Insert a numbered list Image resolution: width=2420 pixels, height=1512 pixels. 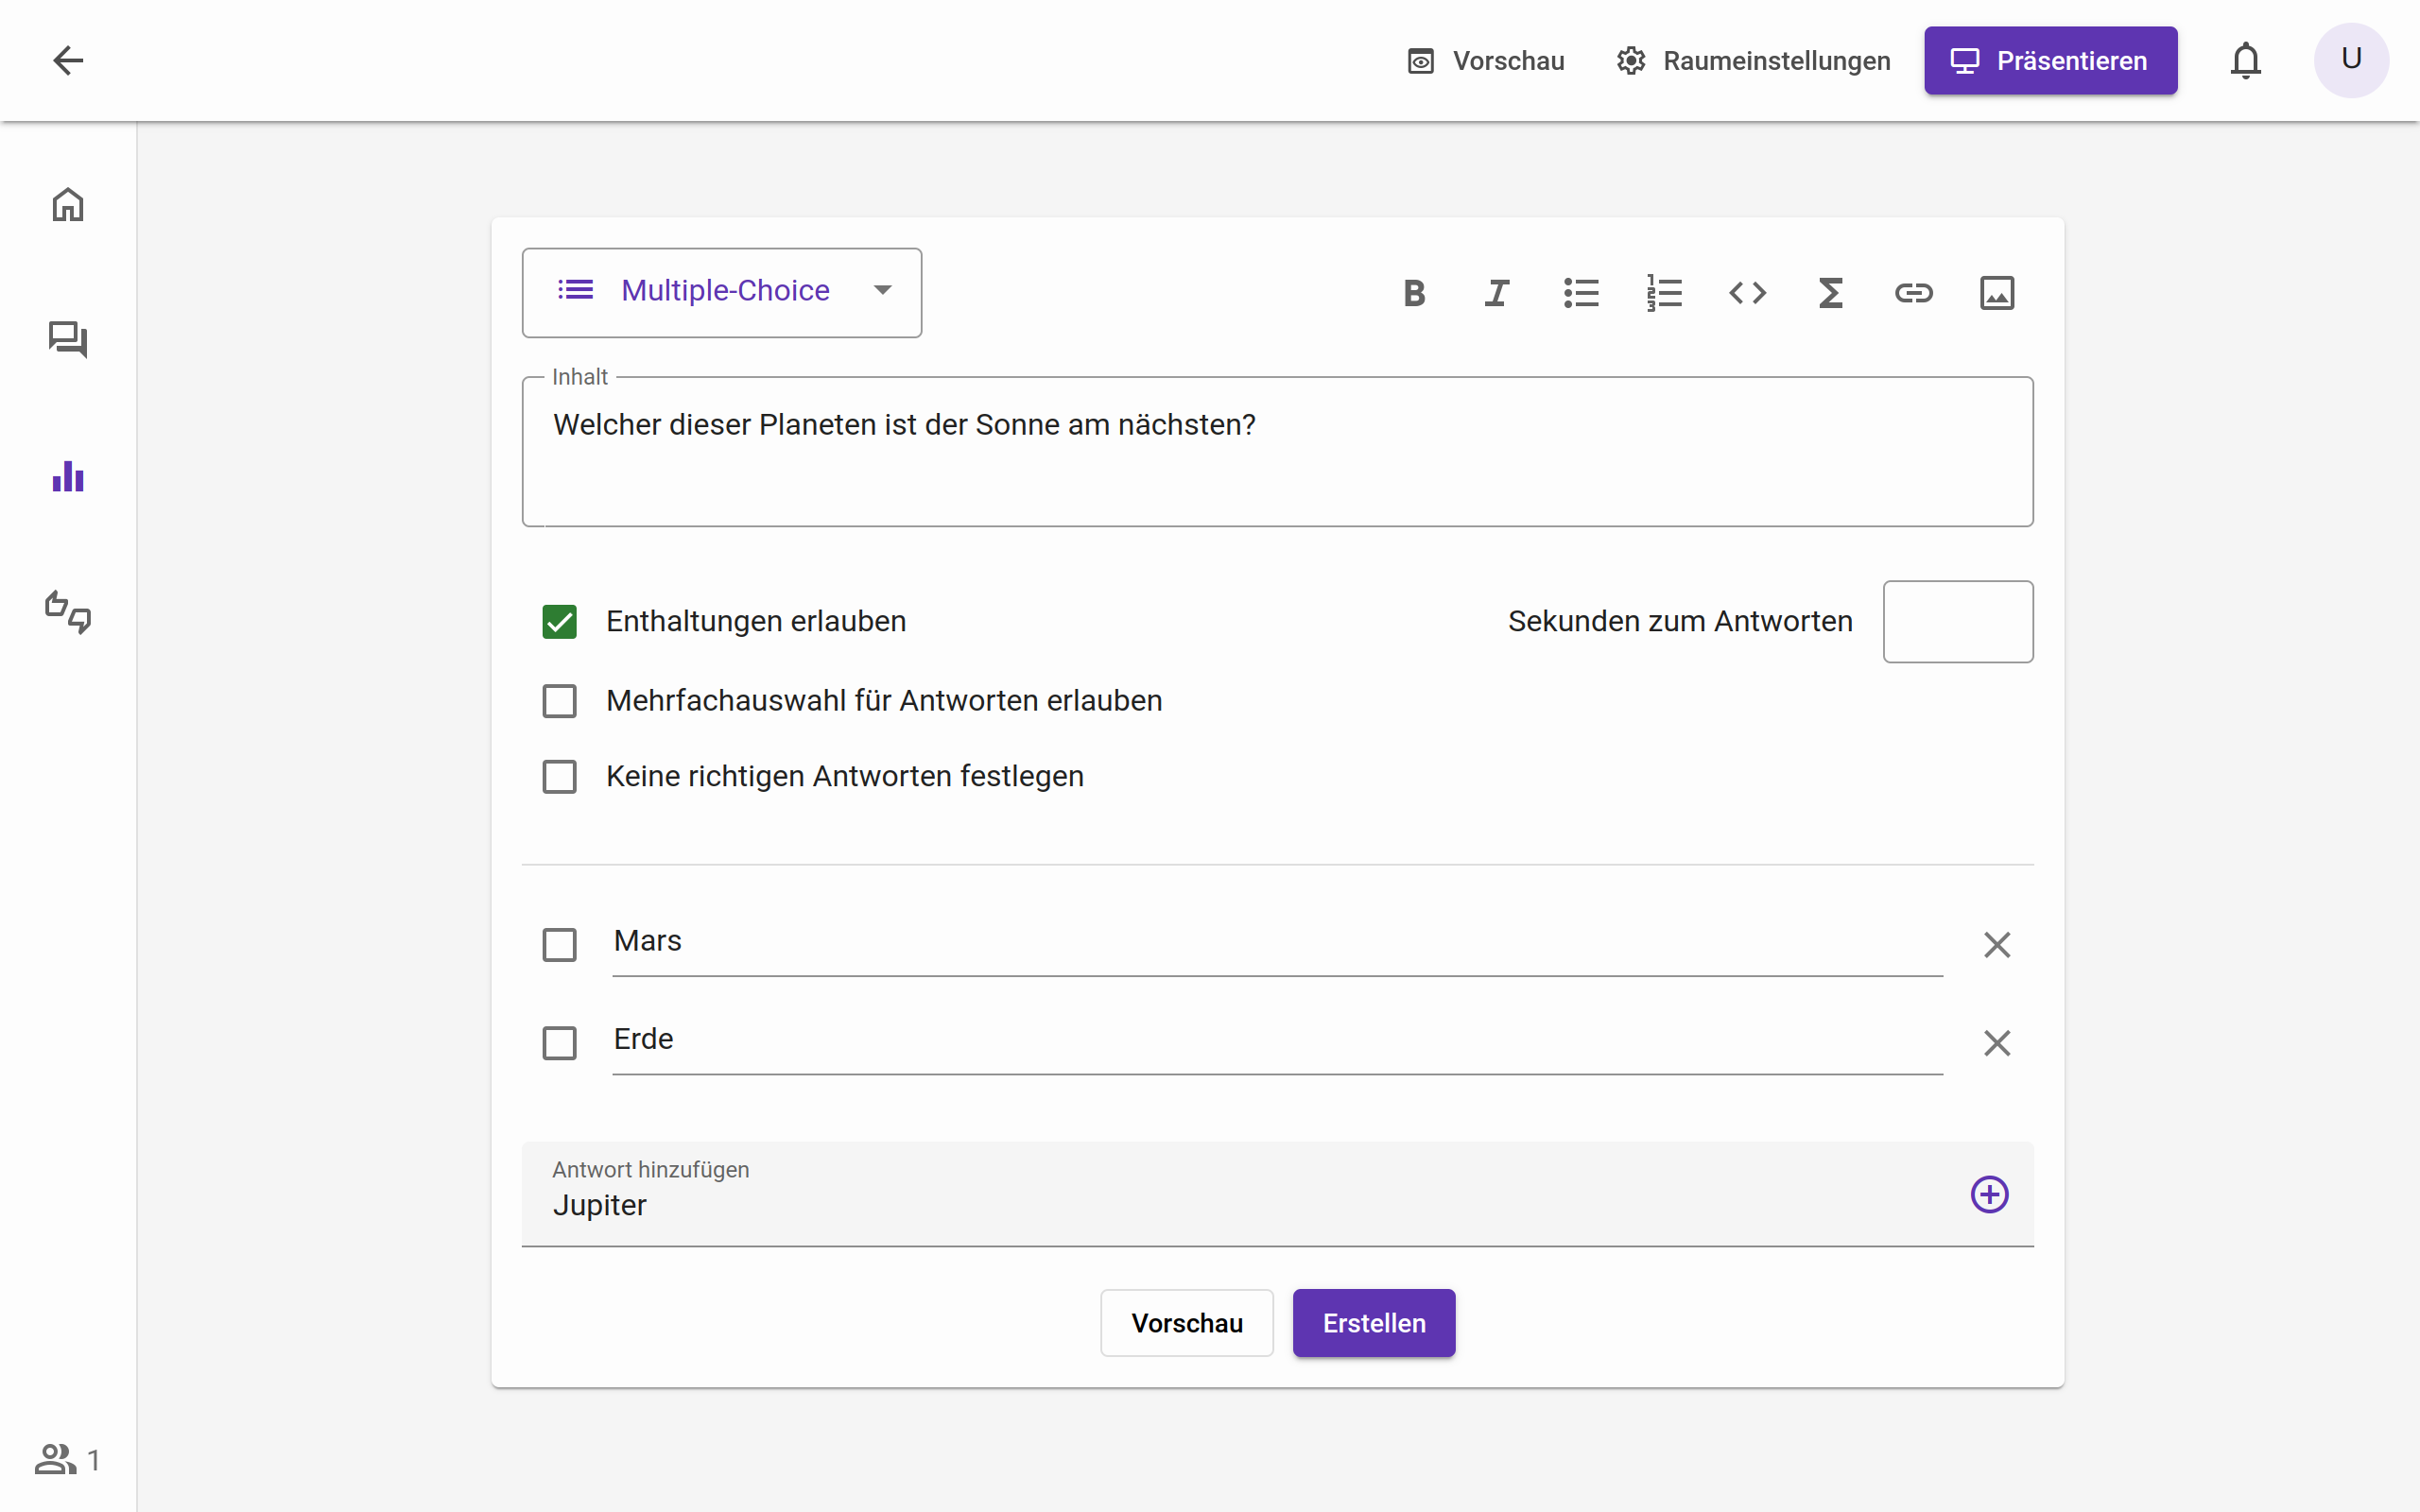(x=1664, y=293)
